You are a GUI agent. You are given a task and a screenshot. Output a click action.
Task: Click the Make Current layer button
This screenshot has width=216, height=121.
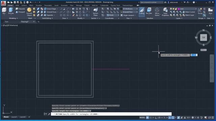189,12
